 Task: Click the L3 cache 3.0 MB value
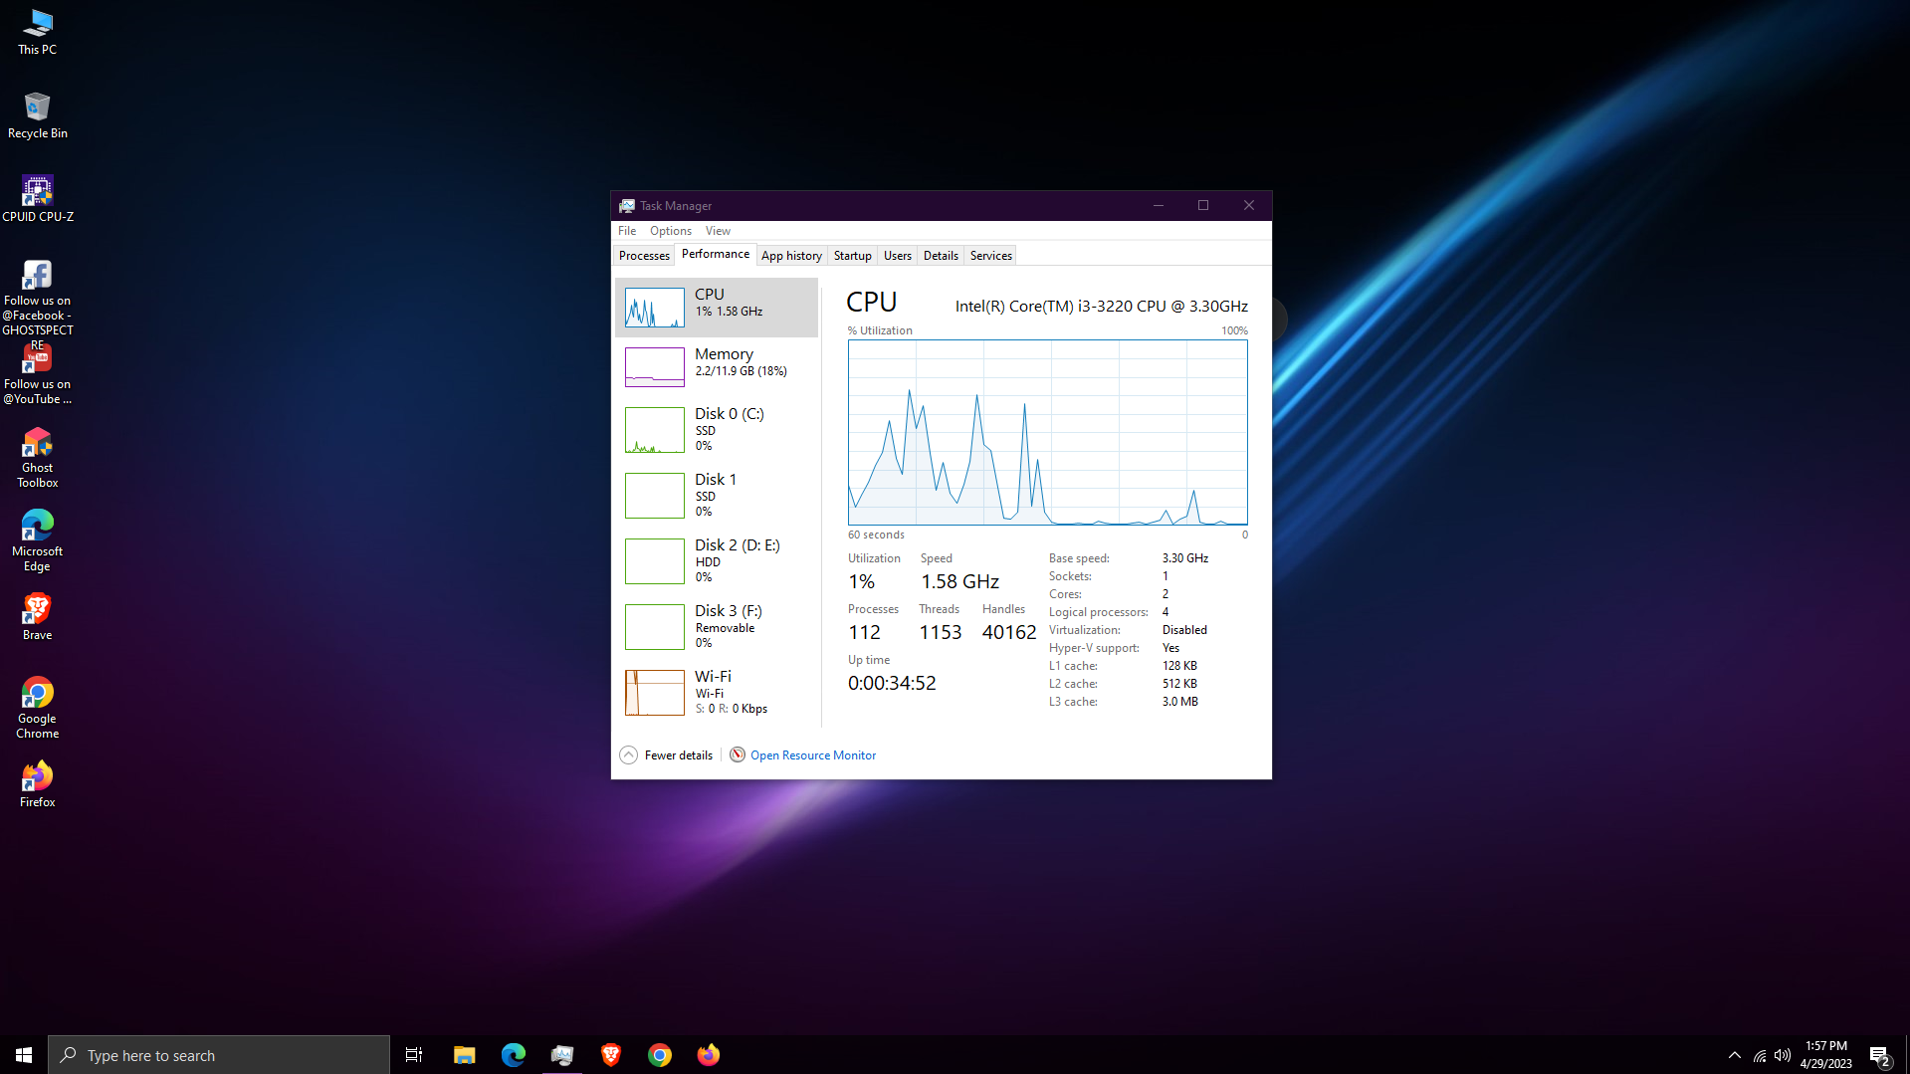click(x=1180, y=702)
